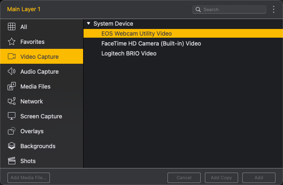
Task: Click the Shots clapperboard icon
Action: (12, 161)
